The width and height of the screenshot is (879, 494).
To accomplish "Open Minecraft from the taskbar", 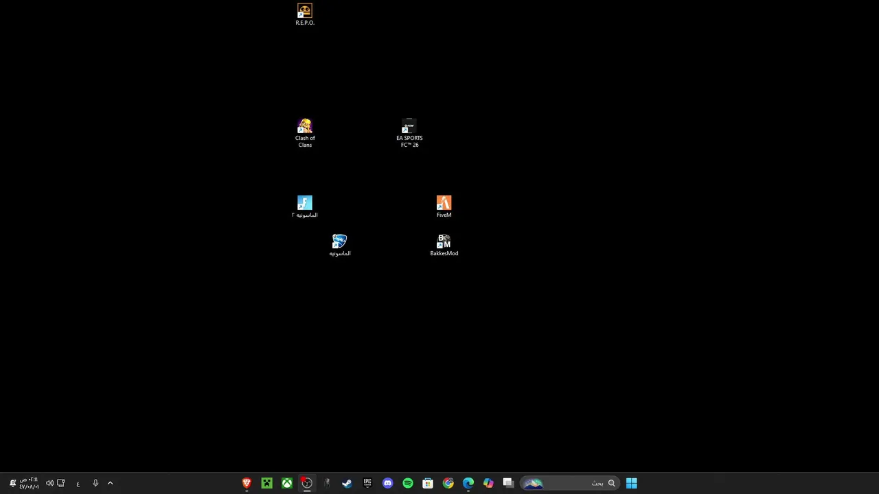I will (266, 484).
